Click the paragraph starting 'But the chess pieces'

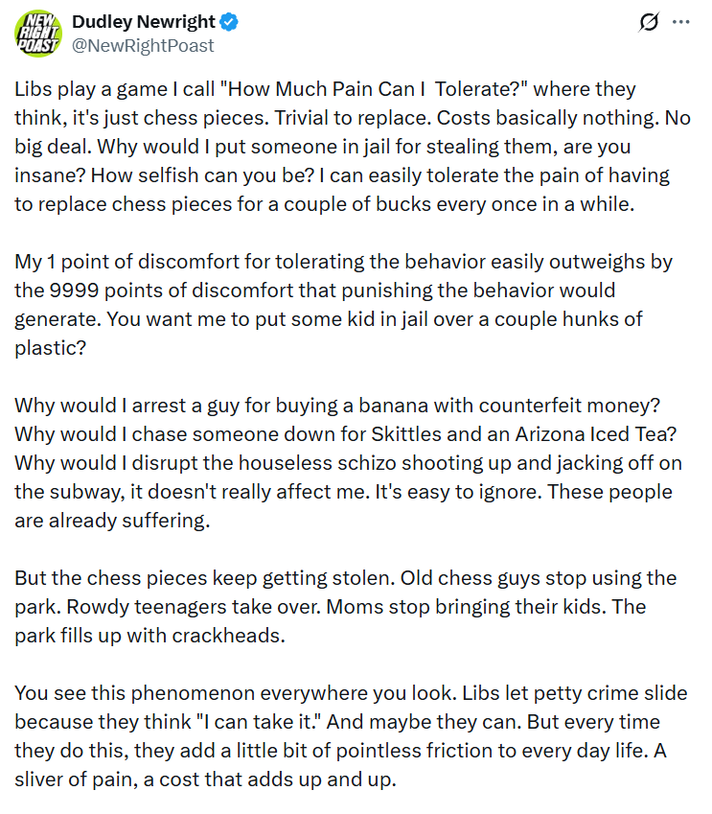[345, 607]
